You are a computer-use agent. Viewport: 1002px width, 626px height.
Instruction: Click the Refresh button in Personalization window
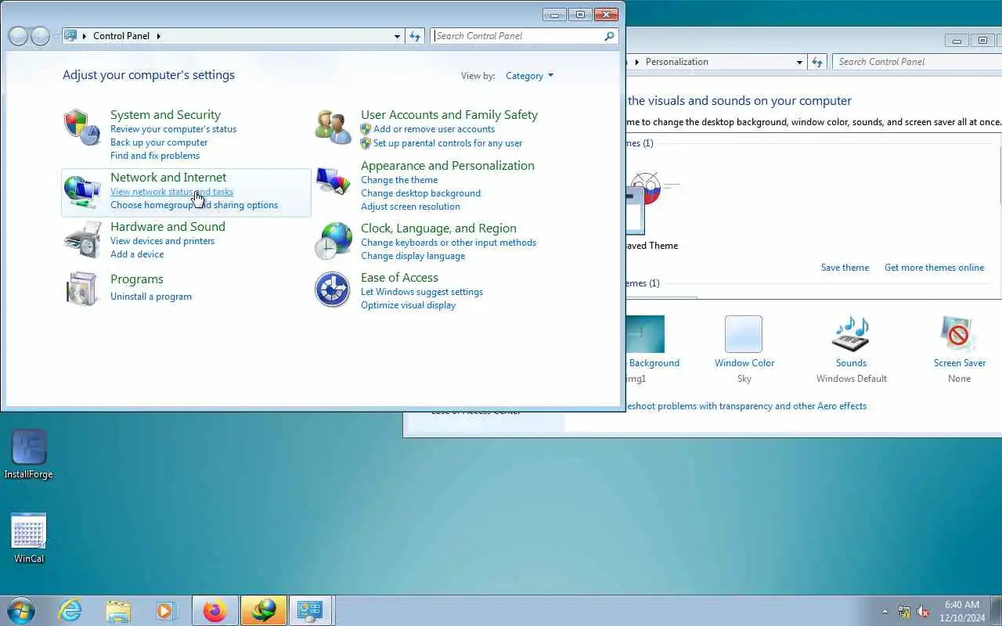[x=817, y=62]
